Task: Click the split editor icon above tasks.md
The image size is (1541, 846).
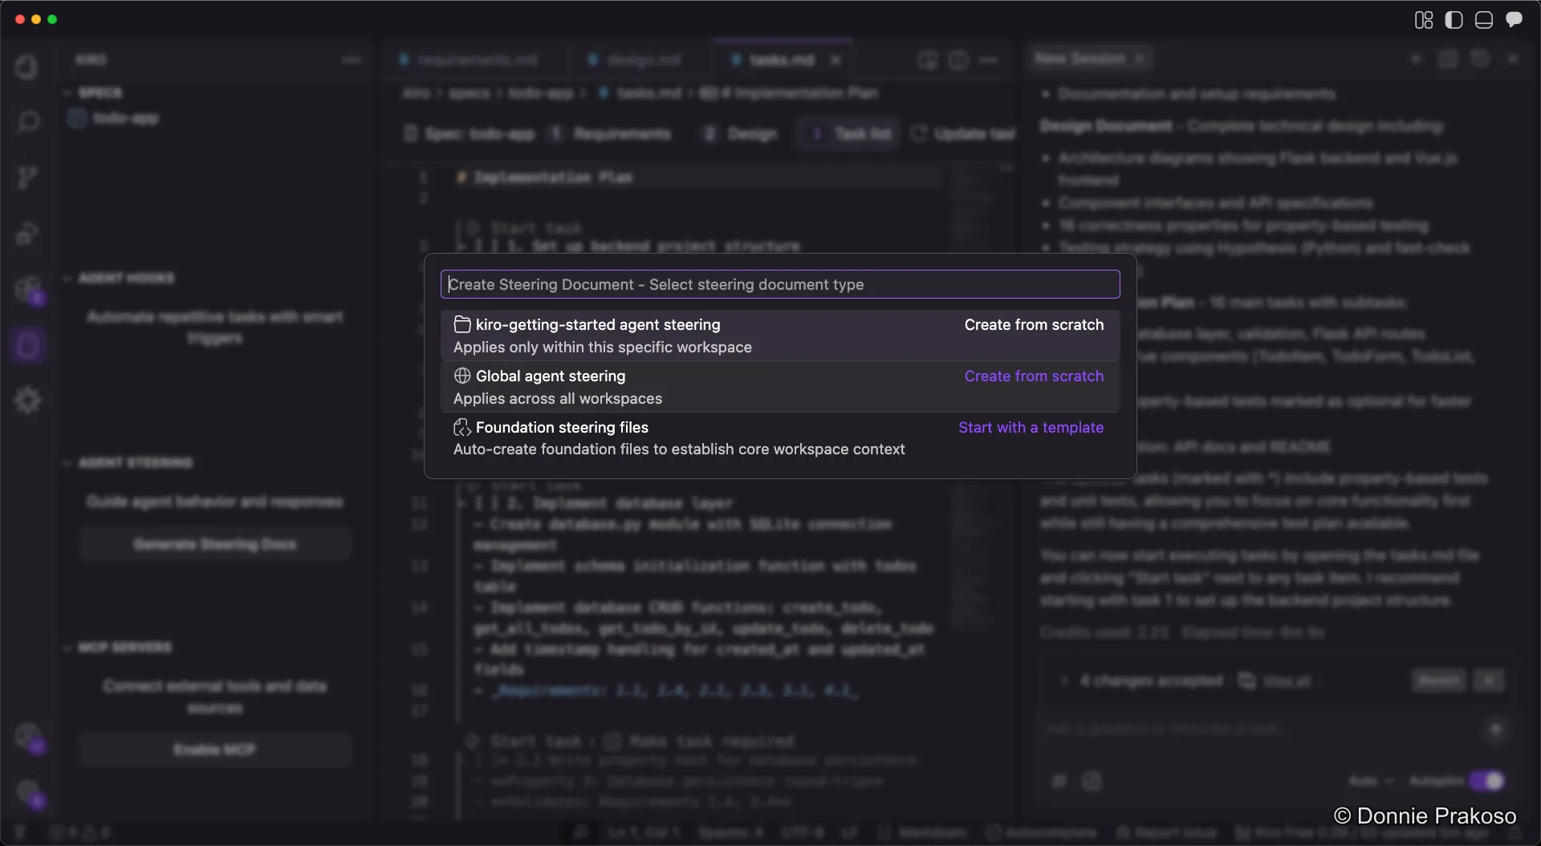Action: tap(958, 59)
